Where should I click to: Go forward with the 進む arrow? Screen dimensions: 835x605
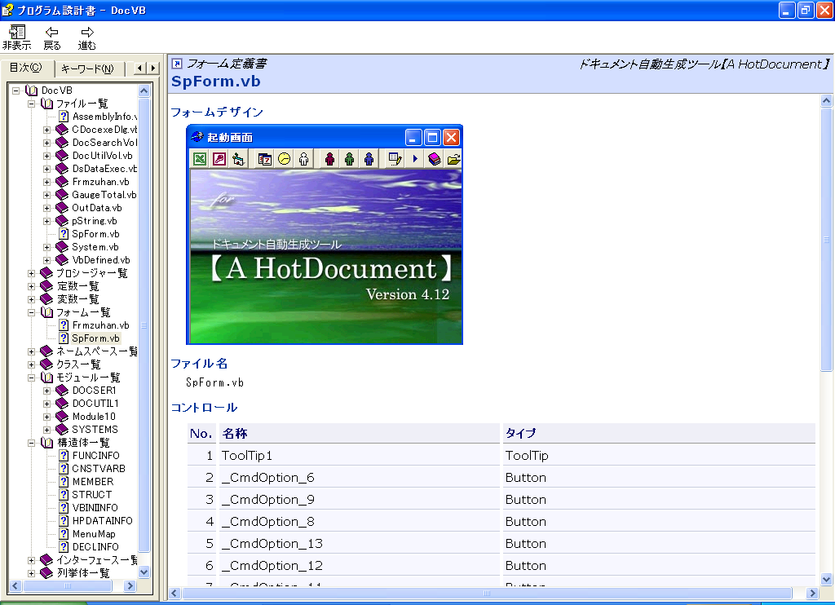coord(86,38)
